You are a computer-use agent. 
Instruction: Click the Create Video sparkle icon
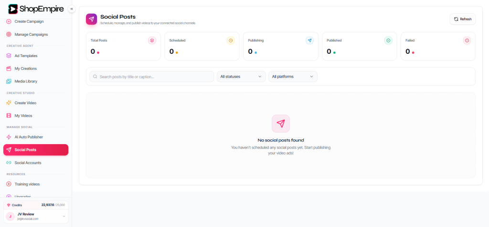tap(9, 103)
